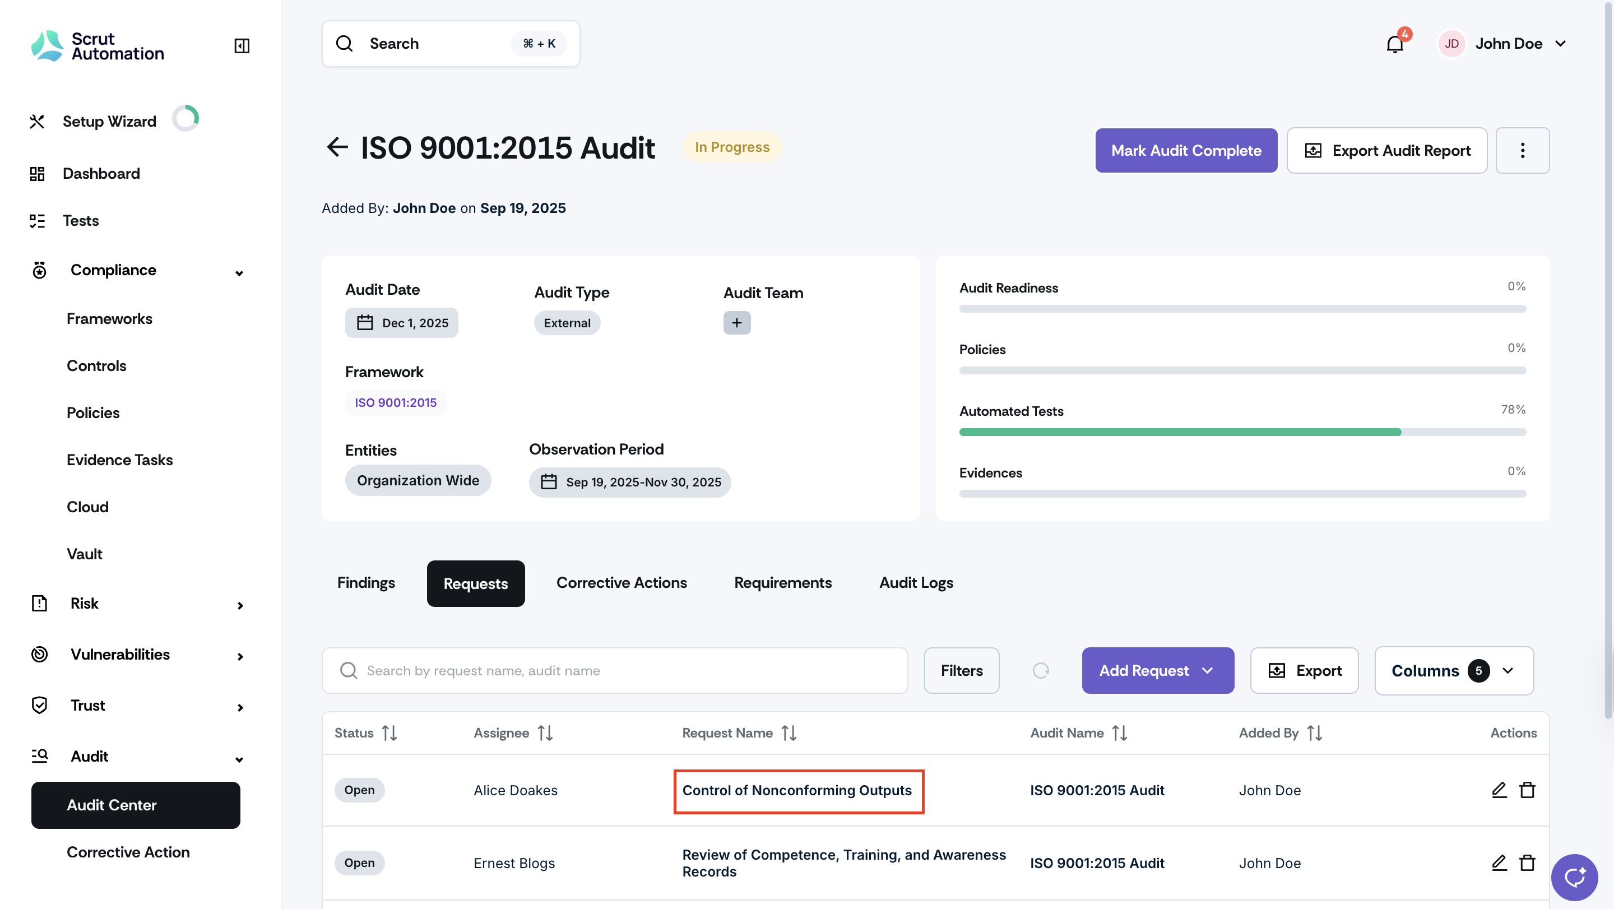The image size is (1614, 909).
Task: Click the top Search field
Action: pos(451,43)
